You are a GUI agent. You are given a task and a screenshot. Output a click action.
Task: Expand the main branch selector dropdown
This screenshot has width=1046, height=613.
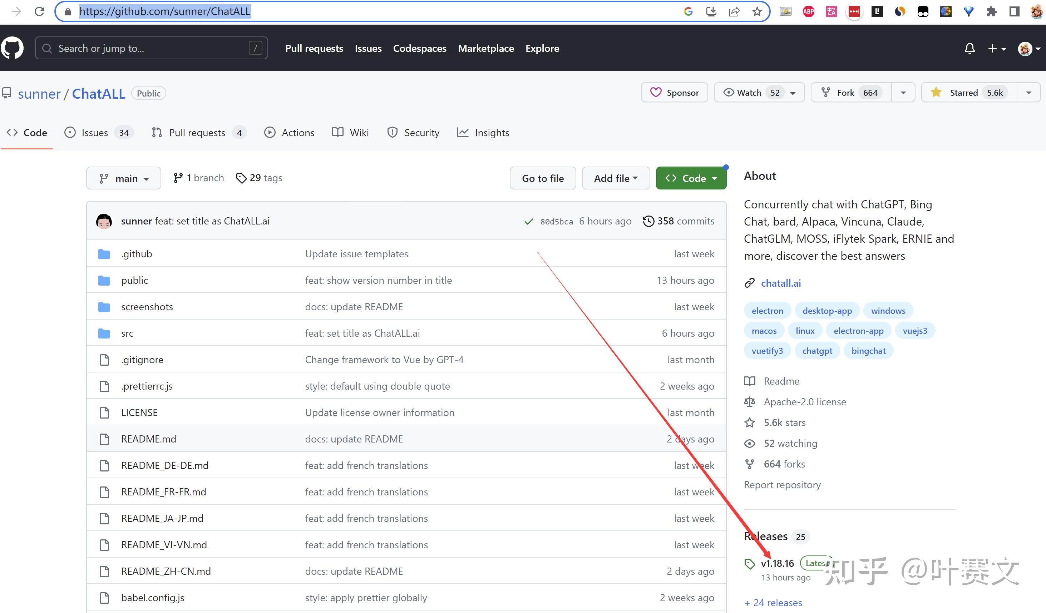(124, 178)
